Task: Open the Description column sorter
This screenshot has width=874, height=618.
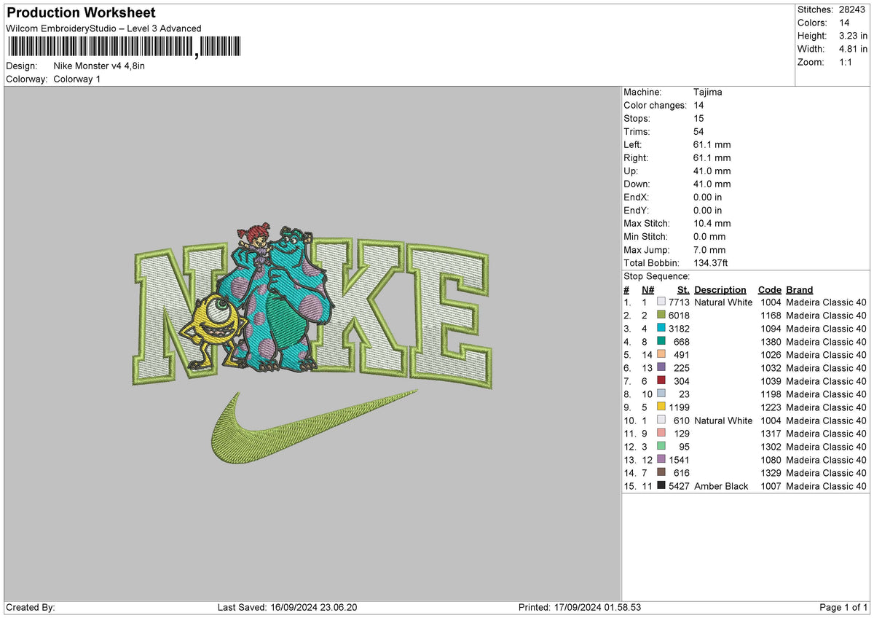Action: (720, 289)
